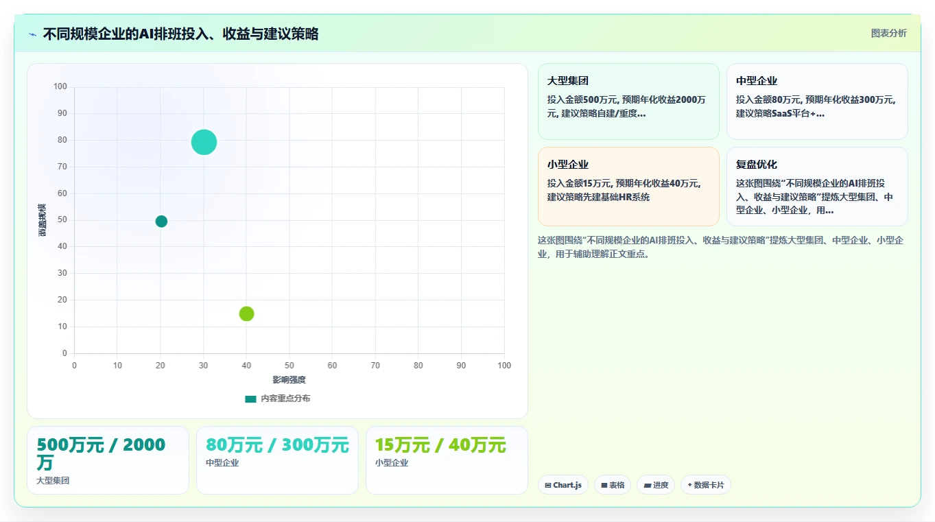
Task: Click the chart title 不同规模企业的AI排班投入
Action: pyautogui.click(x=180, y=34)
